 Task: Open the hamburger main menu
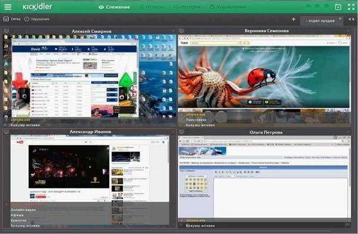8,7
